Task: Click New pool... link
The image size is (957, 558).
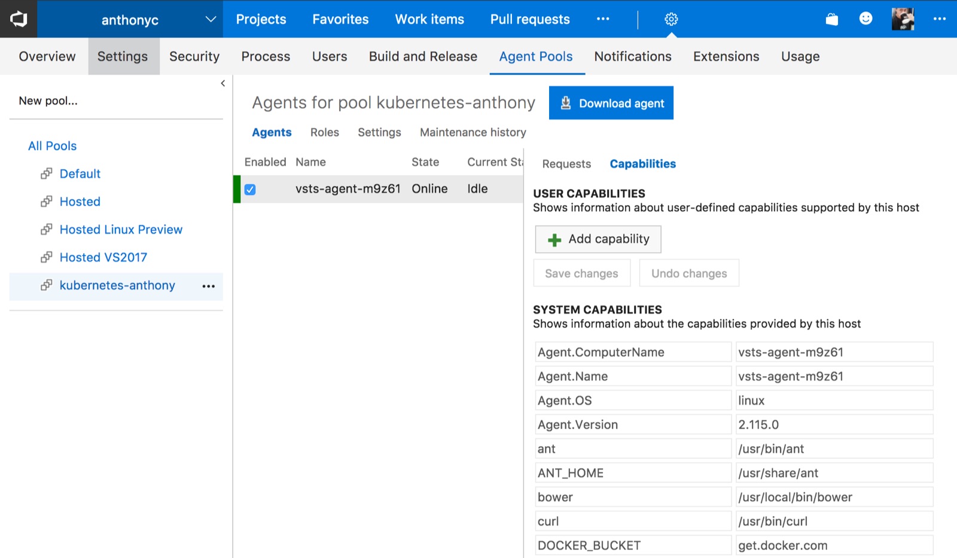Action: tap(48, 100)
